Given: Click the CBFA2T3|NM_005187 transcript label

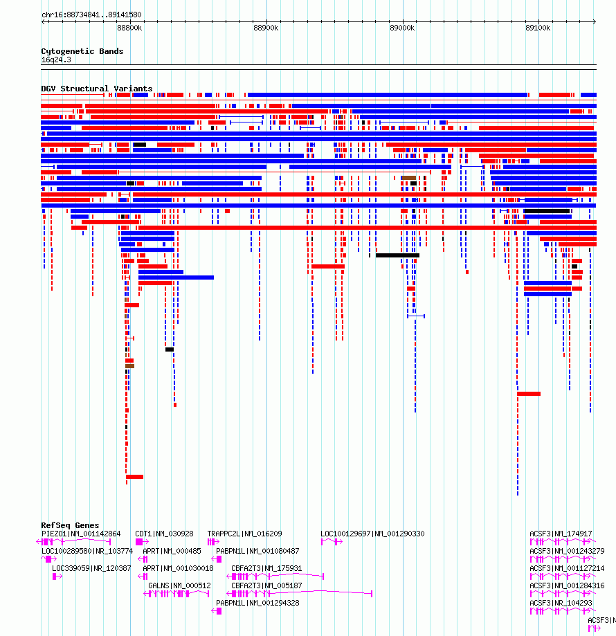Looking at the screenshot, I should (x=266, y=585).
